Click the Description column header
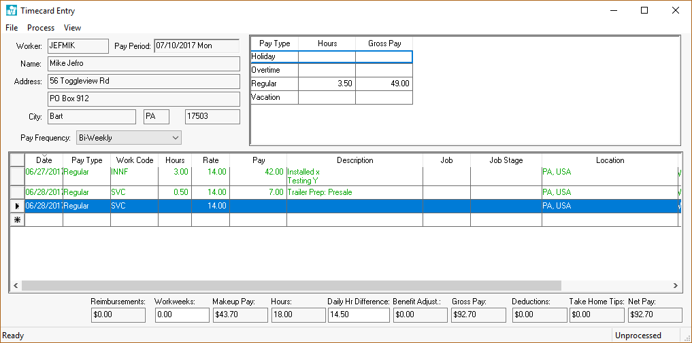Image resolution: width=692 pixels, height=343 pixels. 355,160
